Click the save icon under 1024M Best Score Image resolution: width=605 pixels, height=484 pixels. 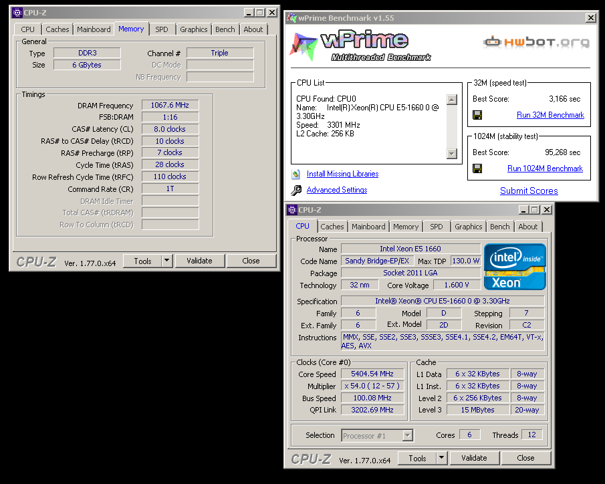(477, 168)
